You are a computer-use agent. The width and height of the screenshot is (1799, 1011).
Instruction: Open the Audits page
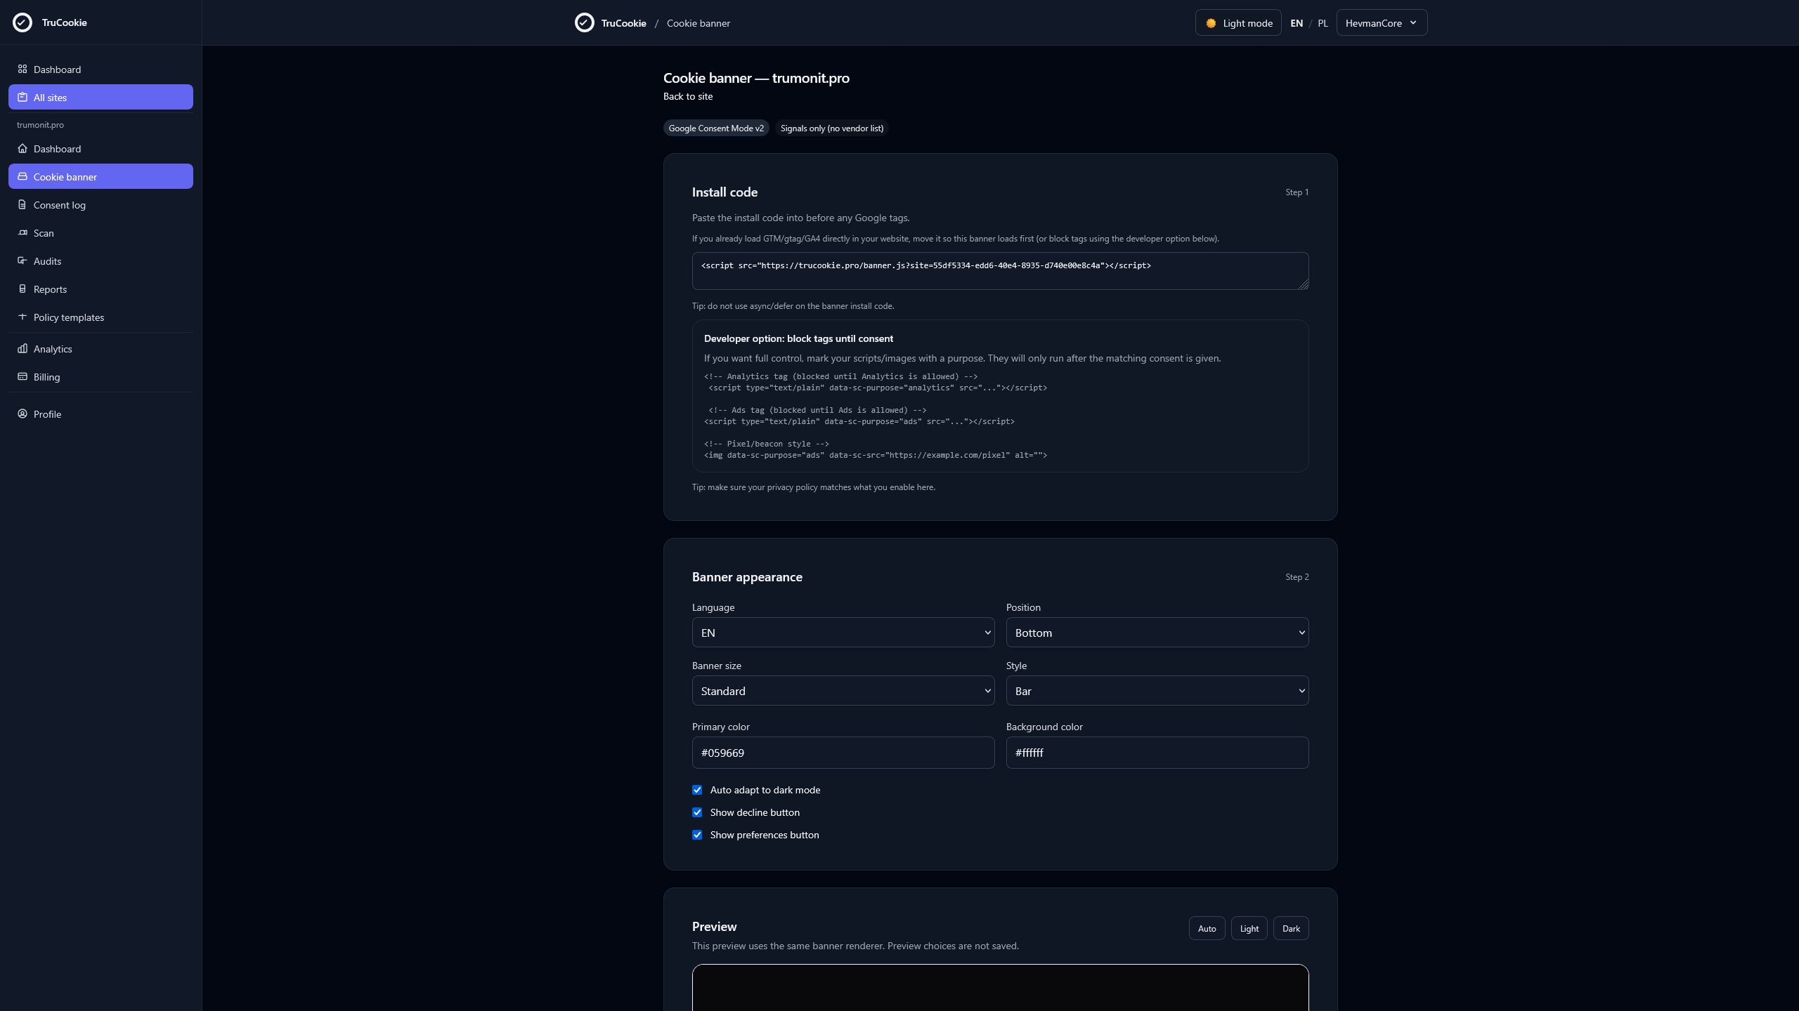47,260
